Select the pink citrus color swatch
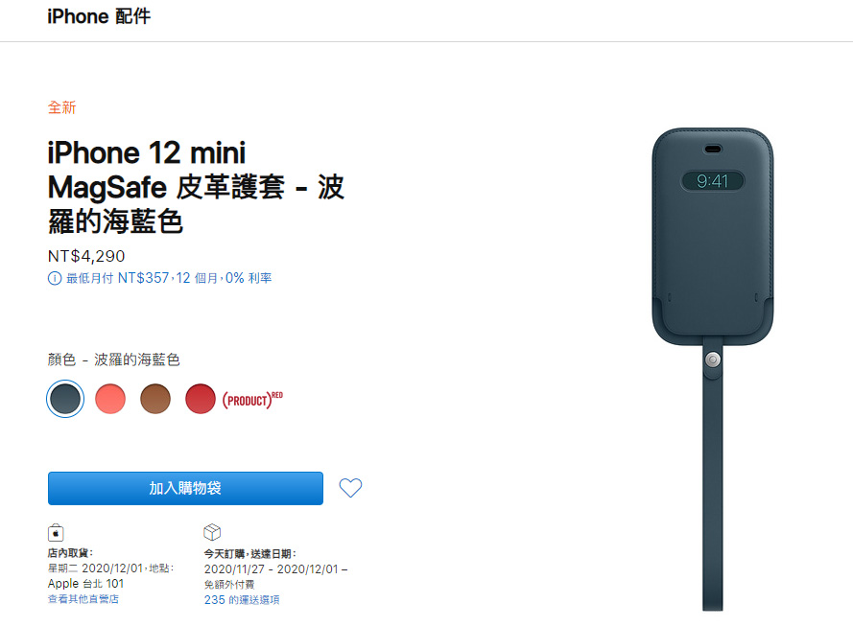This screenshot has width=853, height=626. (110, 398)
